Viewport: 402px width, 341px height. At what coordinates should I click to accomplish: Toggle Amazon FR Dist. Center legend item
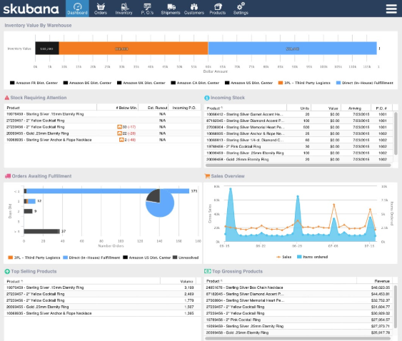click(34, 83)
